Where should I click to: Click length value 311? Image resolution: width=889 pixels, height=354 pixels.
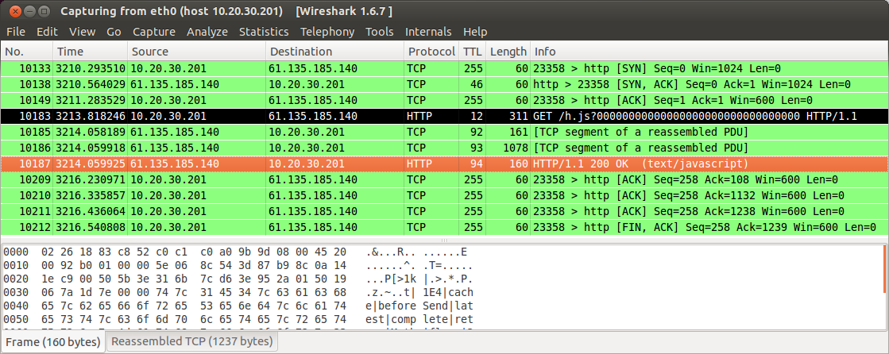pos(518,116)
